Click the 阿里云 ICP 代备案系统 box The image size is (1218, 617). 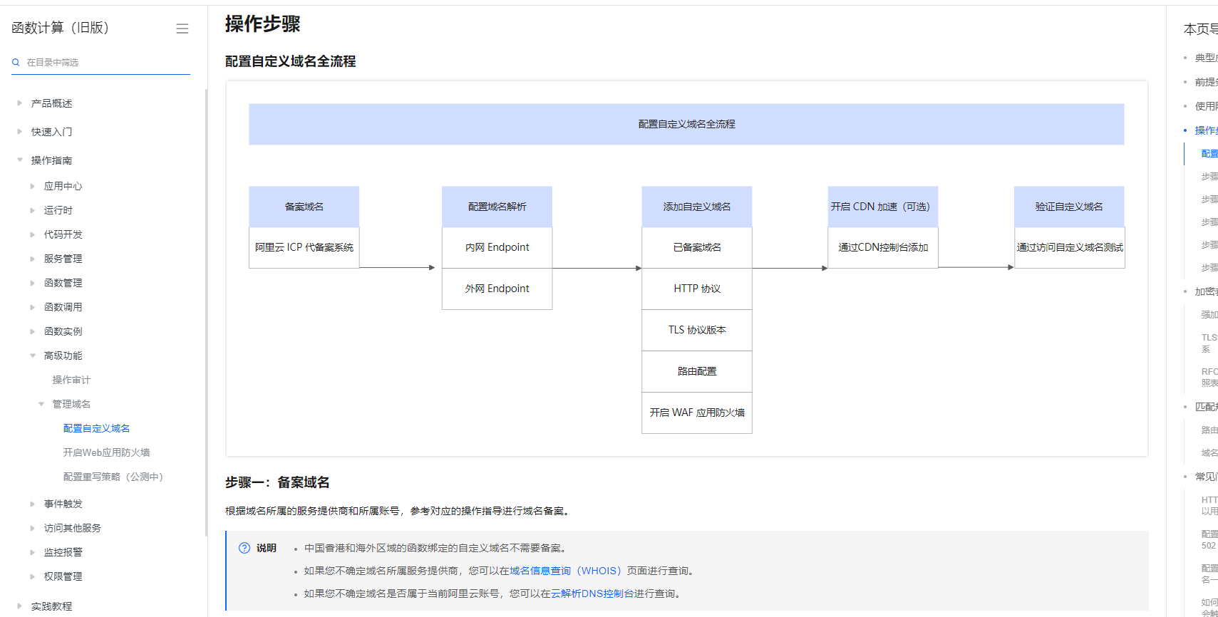(x=304, y=247)
